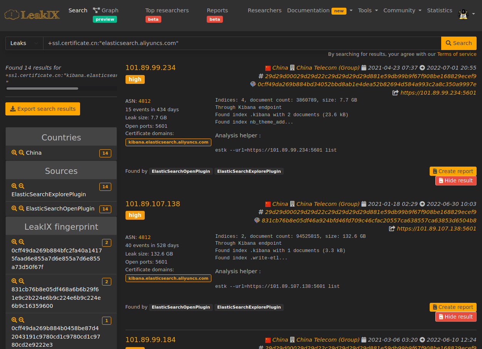Click ElasticSearchExplorePlugin tag for 101.89.99.234
This screenshot has width=482, height=349.
click(249, 171)
